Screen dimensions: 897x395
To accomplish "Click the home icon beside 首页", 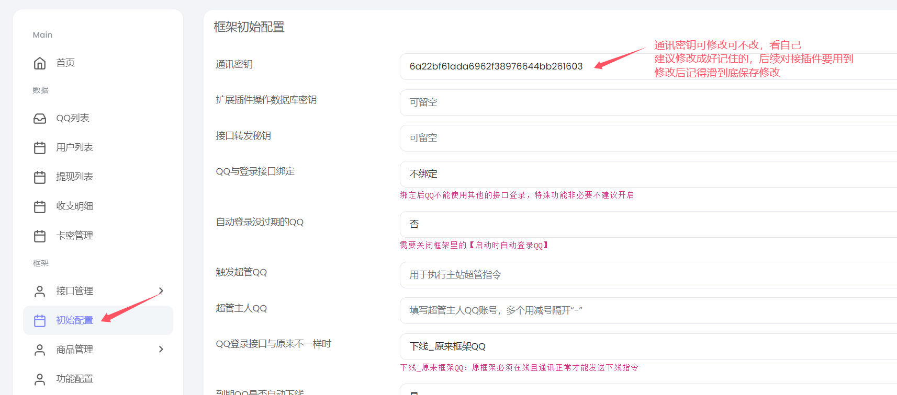I will pyautogui.click(x=40, y=63).
